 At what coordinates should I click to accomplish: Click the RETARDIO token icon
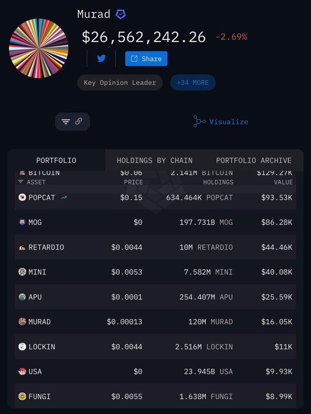[x=22, y=247]
